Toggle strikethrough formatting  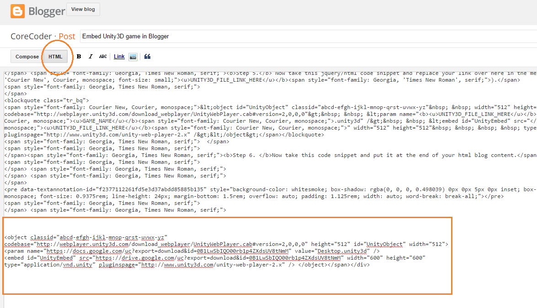coord(103,56)
